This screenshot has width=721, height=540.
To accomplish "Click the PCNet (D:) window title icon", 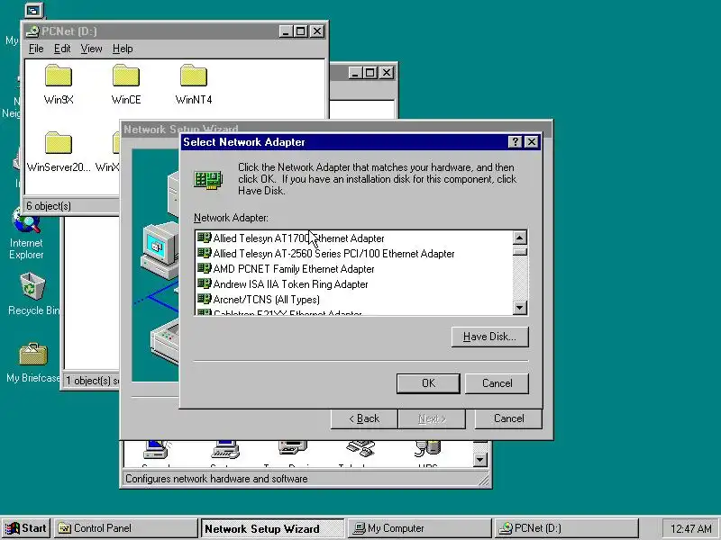I will 32,31.
